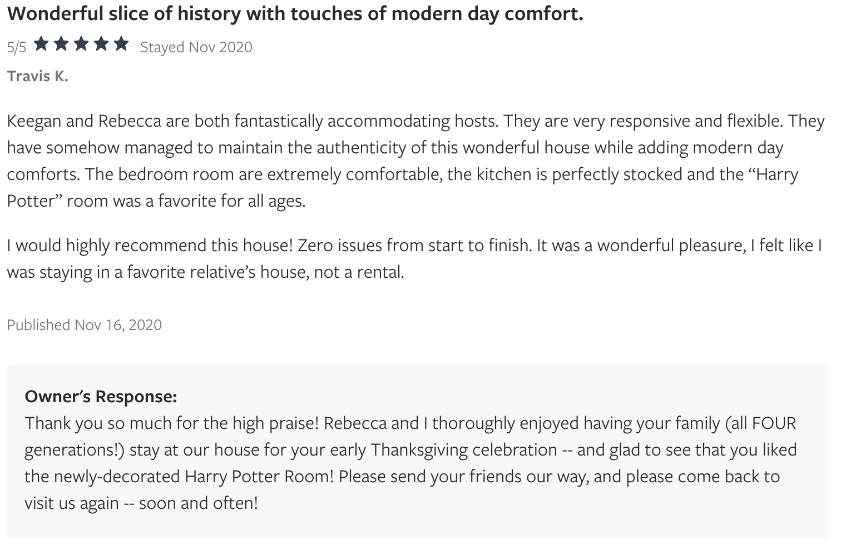Image resolution: width=841 pixels, height=550 pixels.
Task: Click the owner's thank-you reply text
Action: 410,463
